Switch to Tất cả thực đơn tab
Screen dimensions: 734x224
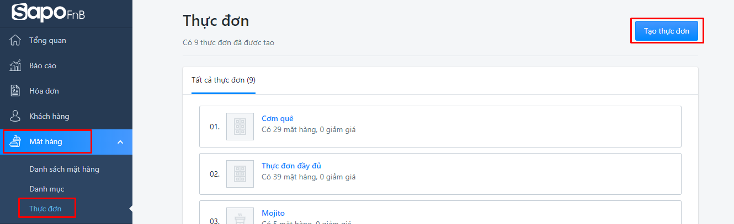[x=224, y=80]
